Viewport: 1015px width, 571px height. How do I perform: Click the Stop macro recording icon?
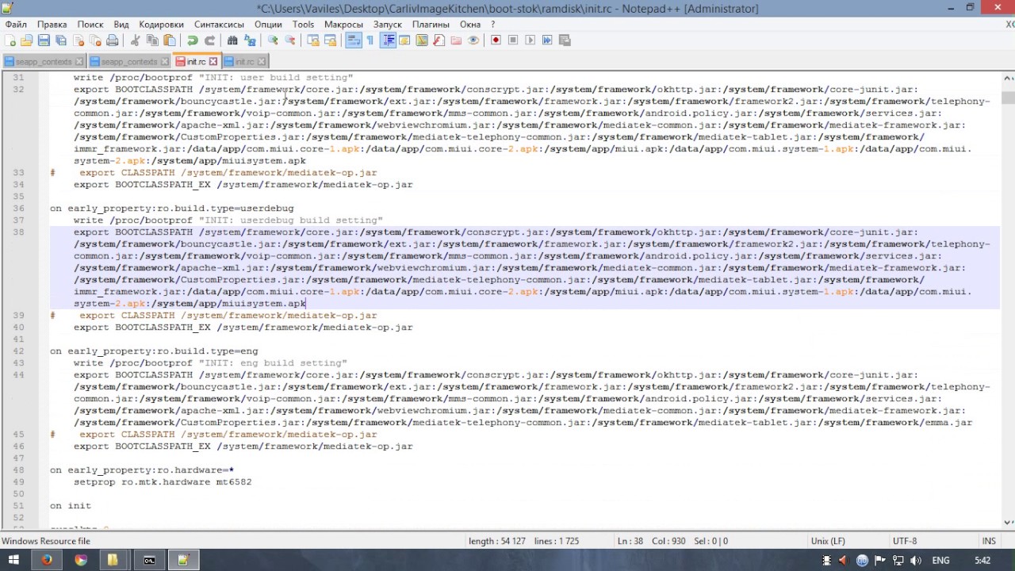point(513,40)
